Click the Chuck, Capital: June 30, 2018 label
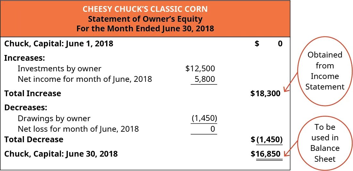 coord(61,154)
